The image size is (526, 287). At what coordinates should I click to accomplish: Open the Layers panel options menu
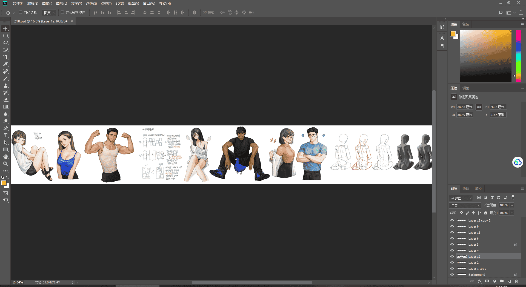[522, 189]
